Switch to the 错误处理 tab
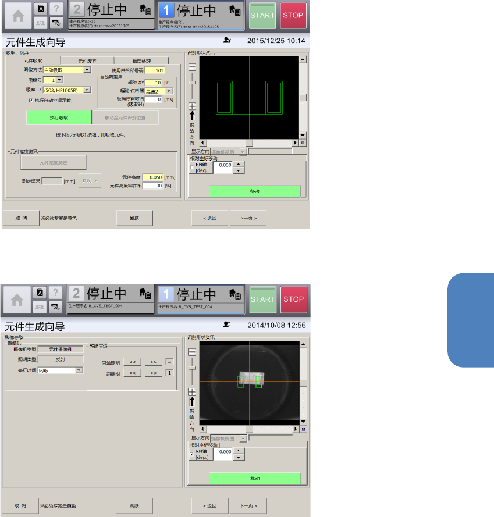494x517 pixels. (x=141, y=61)
